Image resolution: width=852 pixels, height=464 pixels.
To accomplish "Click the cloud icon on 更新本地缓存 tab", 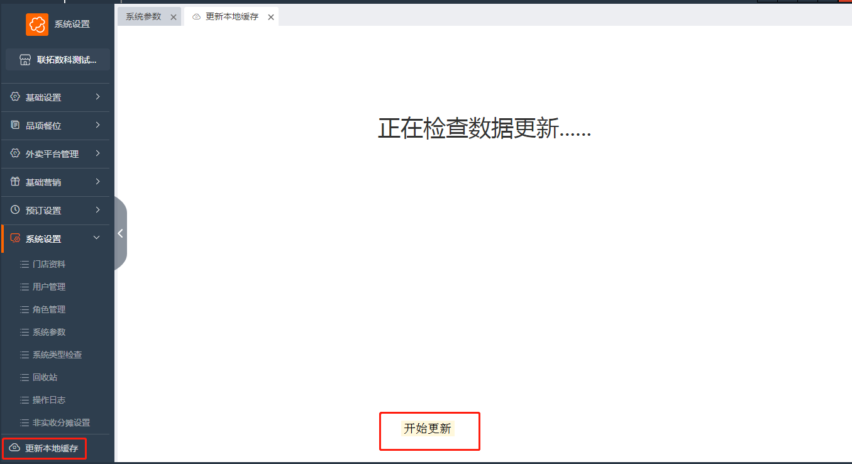I will point(197,17).
